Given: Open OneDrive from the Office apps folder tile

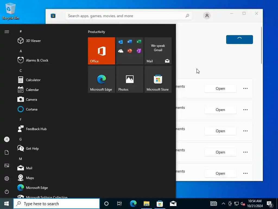Looking at the screenshot, I should click(121, 51).
